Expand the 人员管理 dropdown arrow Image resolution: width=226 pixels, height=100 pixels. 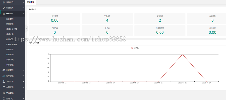click(x=23, y=81)
